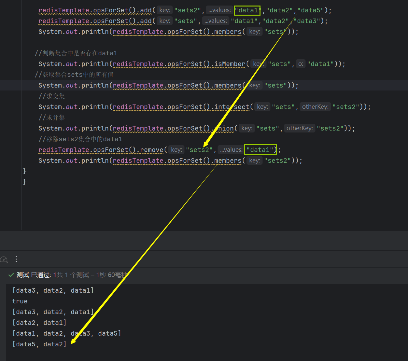
Task: Click the profiler gauge icon in run panel
Action: coord(4,259)
